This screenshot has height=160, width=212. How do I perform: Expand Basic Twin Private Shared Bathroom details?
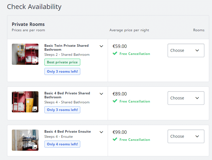point(101,46)
